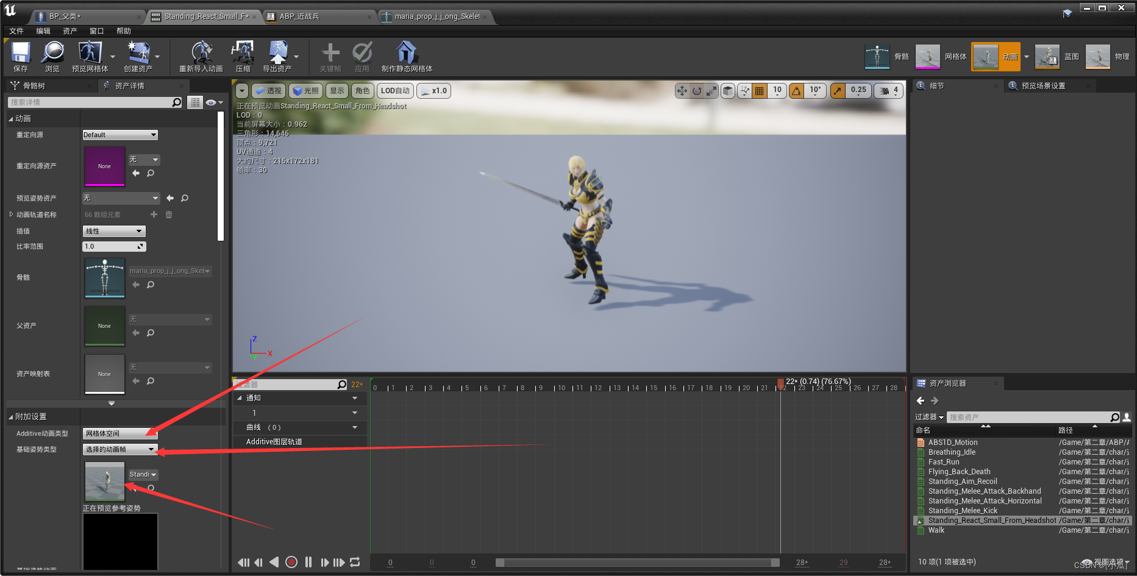Click the timeline bottom range scrollbar

(637, 563)
